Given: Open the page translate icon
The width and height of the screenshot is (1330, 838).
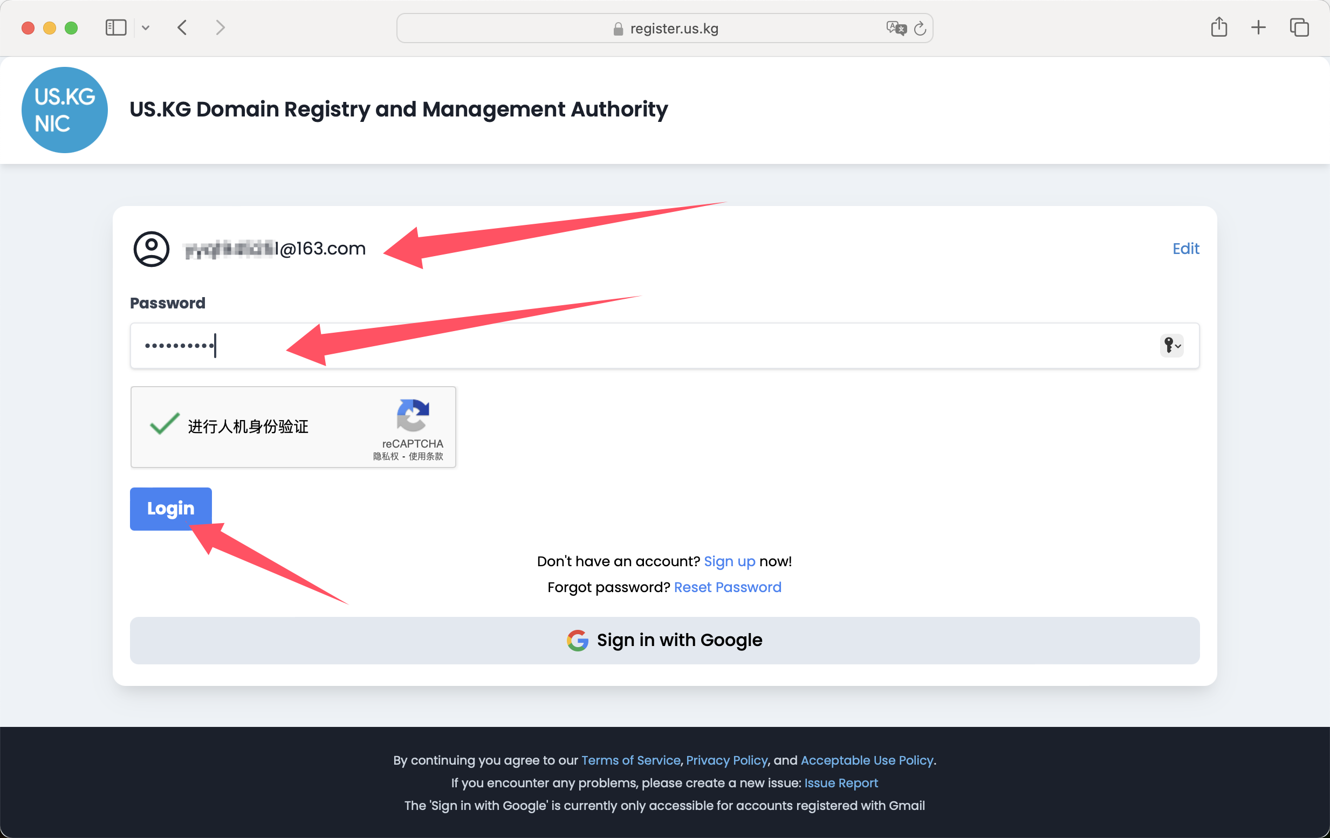Looking at the screenshot, I should coord(896,28).
